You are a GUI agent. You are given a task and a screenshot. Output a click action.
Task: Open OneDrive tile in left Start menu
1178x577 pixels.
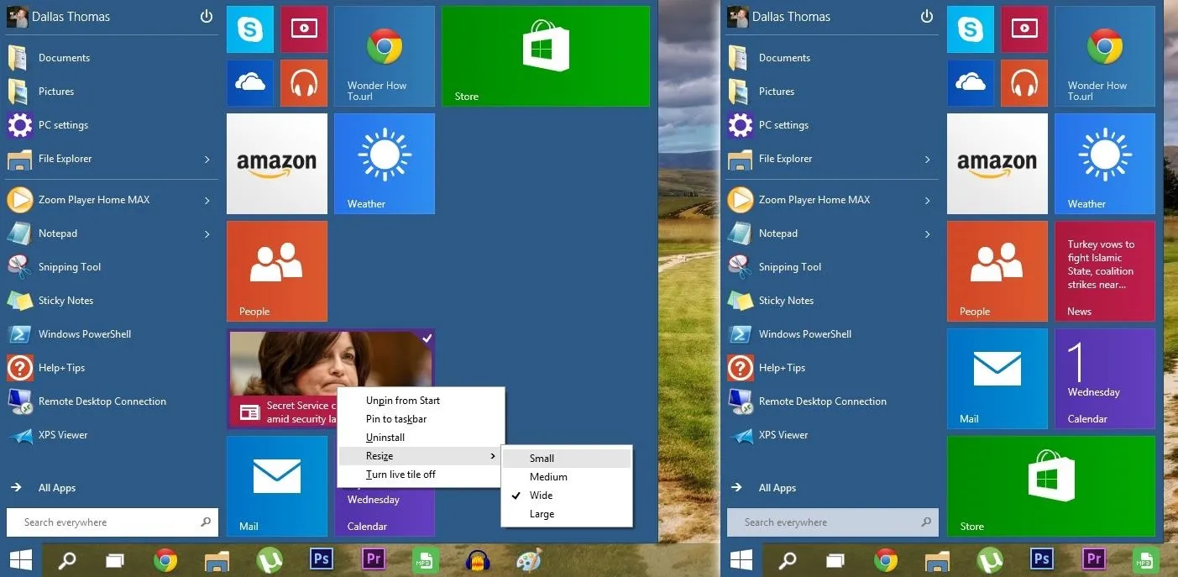click(x=250, y=83)
